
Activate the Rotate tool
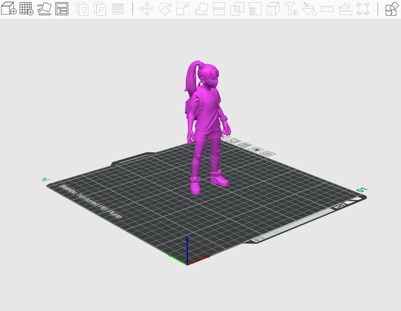point(165,8)
